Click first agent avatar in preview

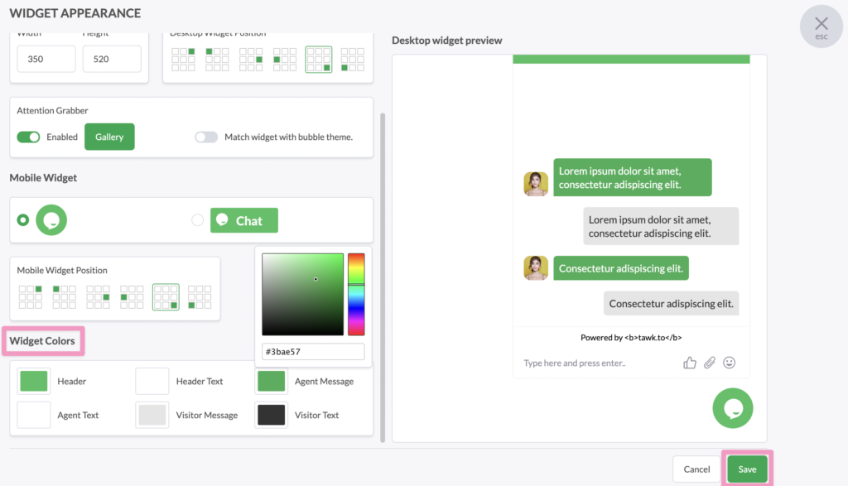tap(536, 184)
